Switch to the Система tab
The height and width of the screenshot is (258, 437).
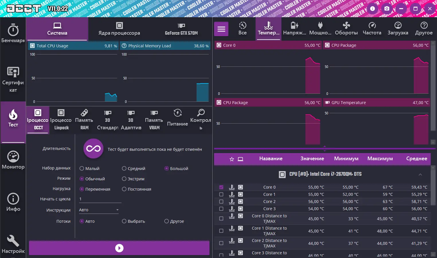[x=57, y=29]
